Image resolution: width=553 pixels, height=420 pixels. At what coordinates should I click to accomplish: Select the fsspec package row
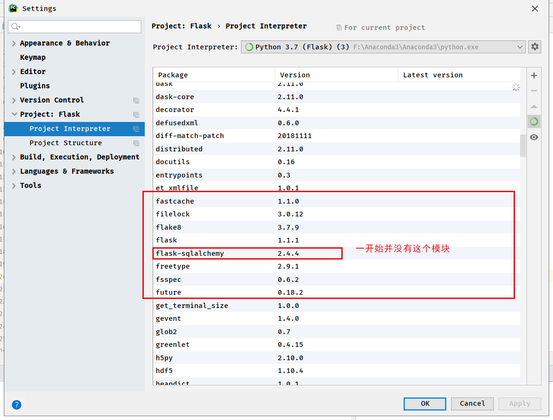click(337, 280)
